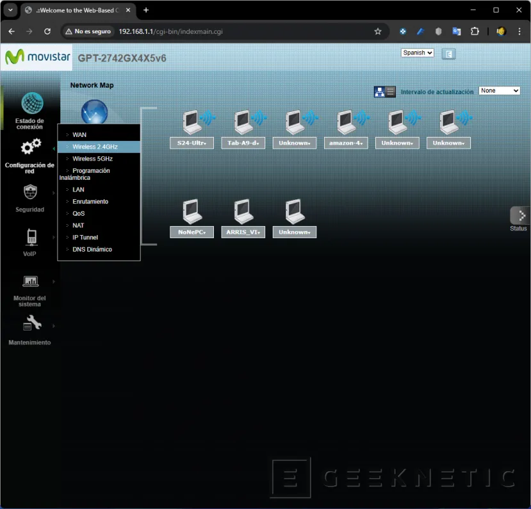
Task: Expand the Tab-A9-d device label dropdown
Action: (243, 143)
